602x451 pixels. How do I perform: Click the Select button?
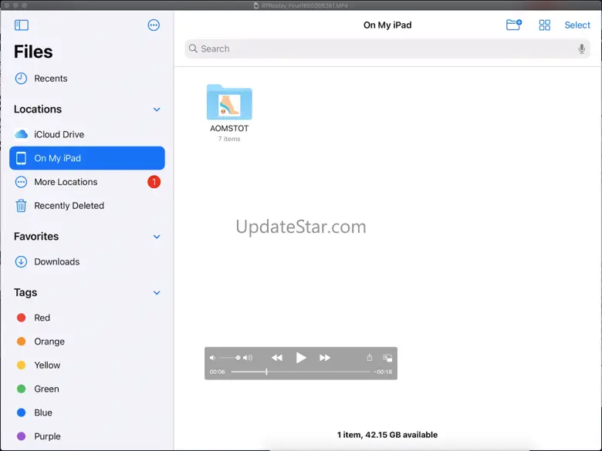(577, 25)
